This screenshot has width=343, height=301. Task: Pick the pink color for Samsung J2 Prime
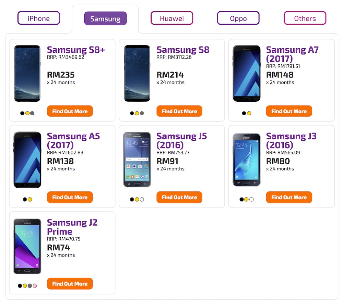35,286
